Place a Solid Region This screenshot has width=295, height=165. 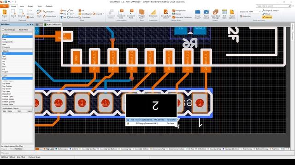click(85, 14)
